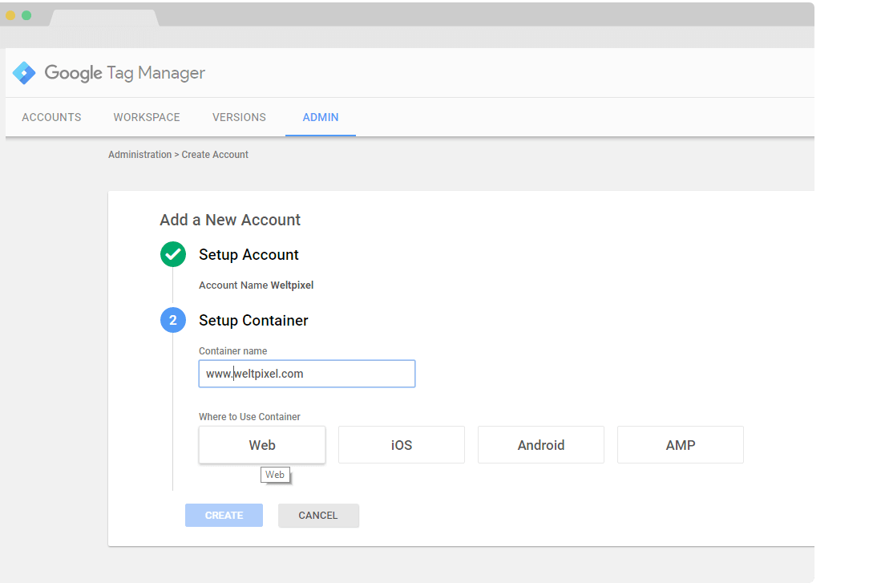
Task: Click the green checkmark step icon
Action: 173,254
